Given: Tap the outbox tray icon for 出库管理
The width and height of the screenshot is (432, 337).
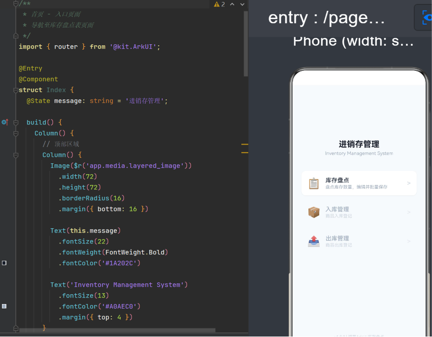Looking at the screenshot, I should point(313,241).
